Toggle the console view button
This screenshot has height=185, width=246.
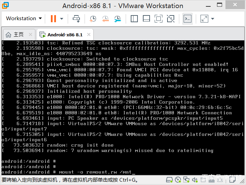pyautogui.click(x=187, y=19)
